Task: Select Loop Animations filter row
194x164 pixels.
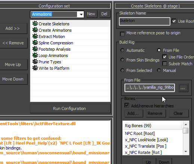Action: click(x=70, y=56)
